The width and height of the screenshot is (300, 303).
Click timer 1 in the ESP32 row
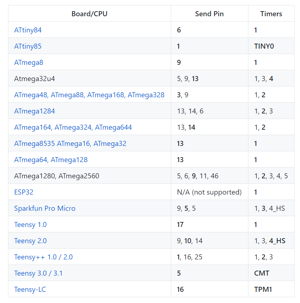[x=256, y=192]
